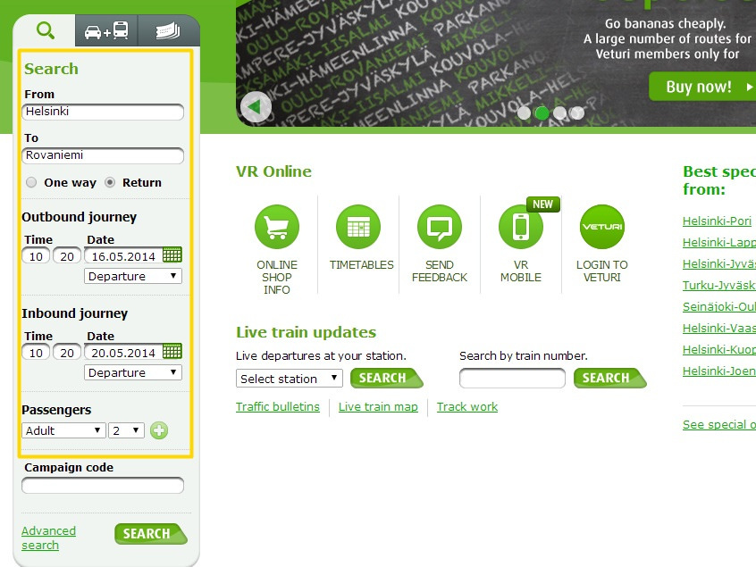Open outbound Departure dropdown
756x567 pixels.
point(133,277)
